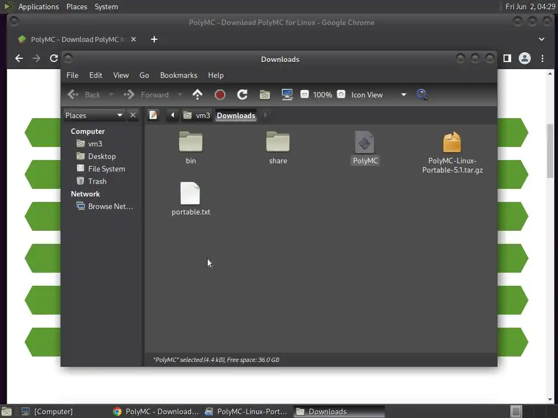The height and width of the screenshot is (418, 558).
Task: Click the Downloads path bar button
Action: [x=236, y=115]
